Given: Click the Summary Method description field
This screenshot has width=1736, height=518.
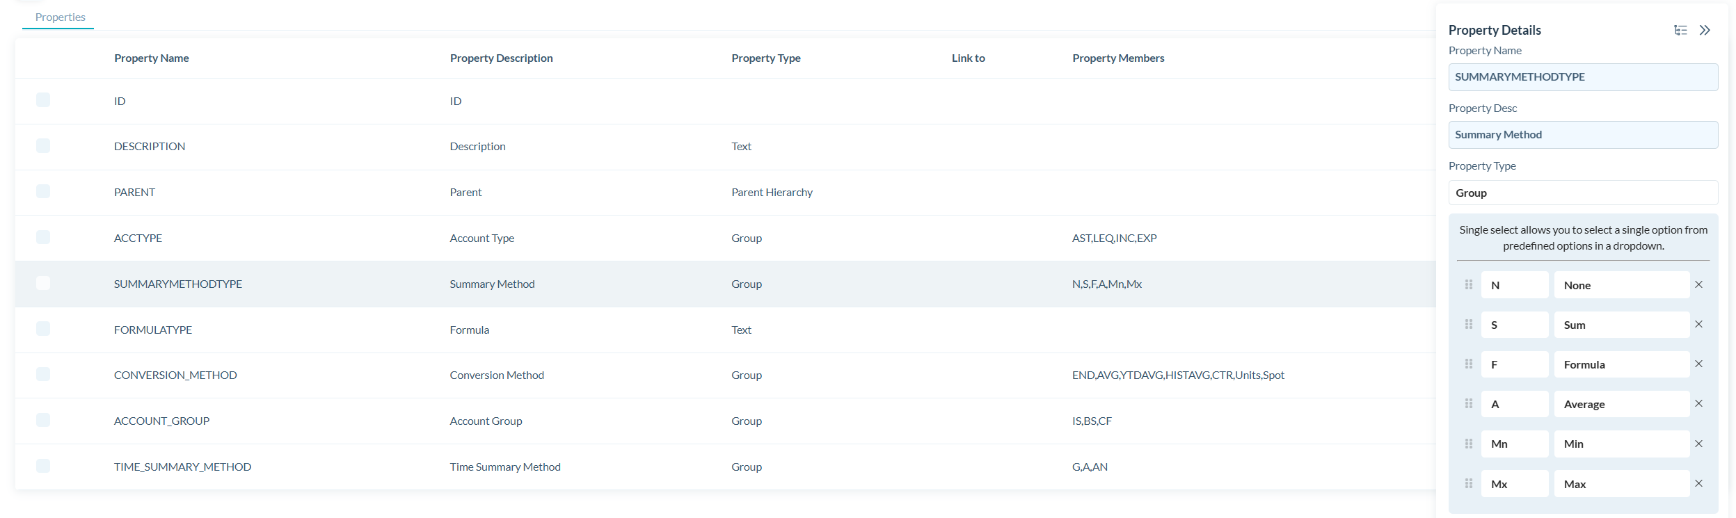Looking at the screenshot, I should [x=1582, y=135].
